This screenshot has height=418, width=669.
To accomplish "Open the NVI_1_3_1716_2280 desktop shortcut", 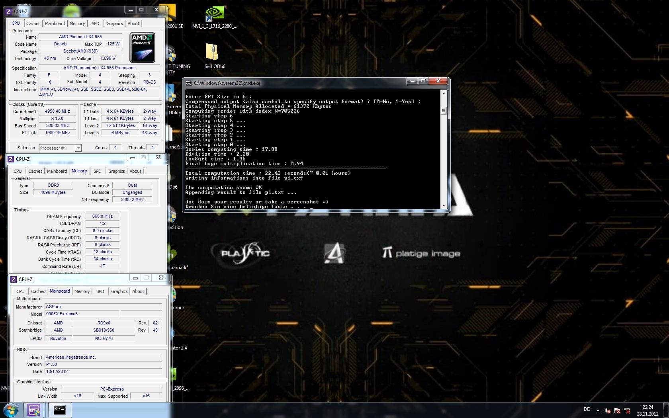I will [x=215, y=17].
